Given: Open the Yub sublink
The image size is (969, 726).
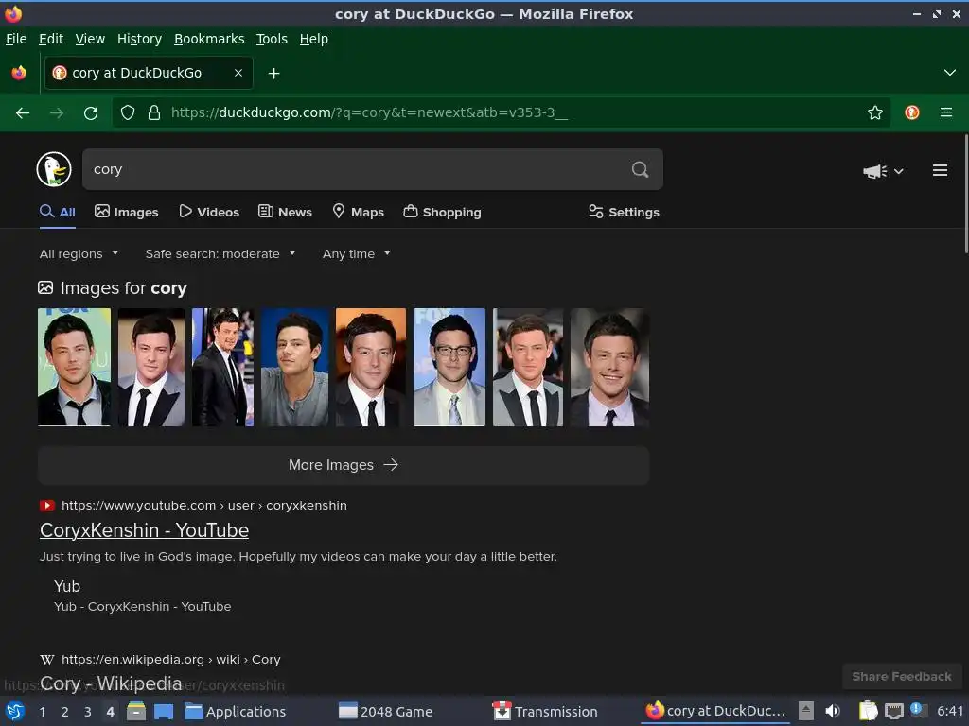Looking at the screenshot, I should click(67, 586).
